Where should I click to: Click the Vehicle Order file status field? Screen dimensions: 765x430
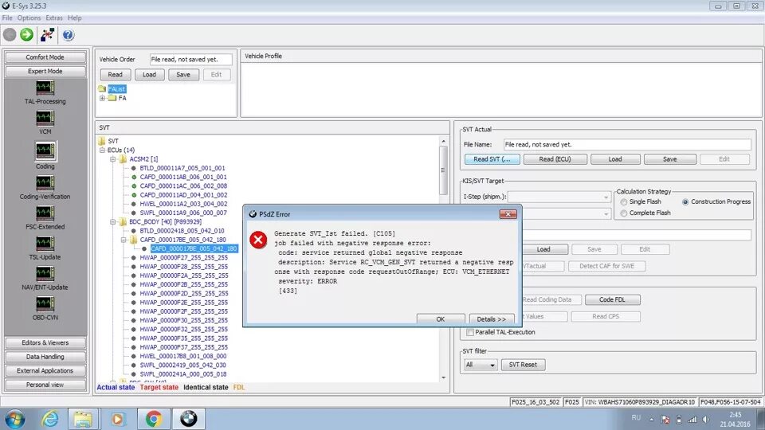coord(190,60)
